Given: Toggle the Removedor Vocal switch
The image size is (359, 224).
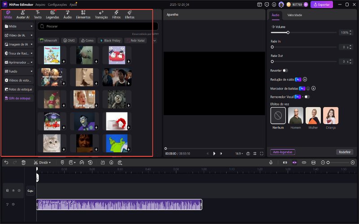Looking at the screenshot, I should click(307, 97).
